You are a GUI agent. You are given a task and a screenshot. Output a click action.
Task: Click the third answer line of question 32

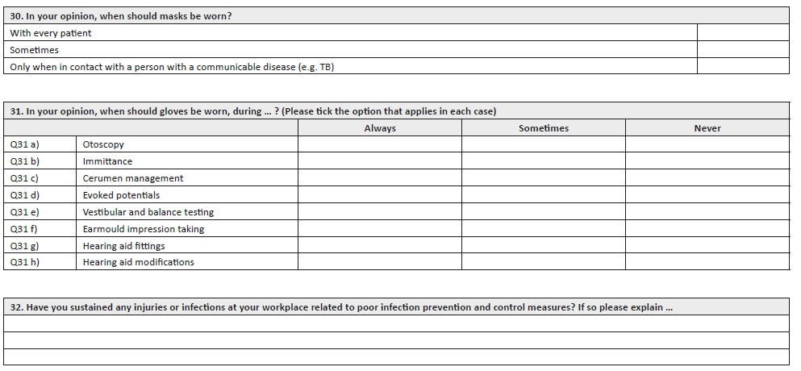(397, 357)
